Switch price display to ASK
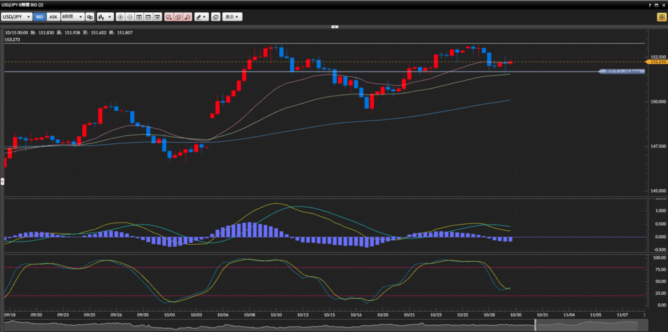The image size is (668, 332). (x=53, y=16)
